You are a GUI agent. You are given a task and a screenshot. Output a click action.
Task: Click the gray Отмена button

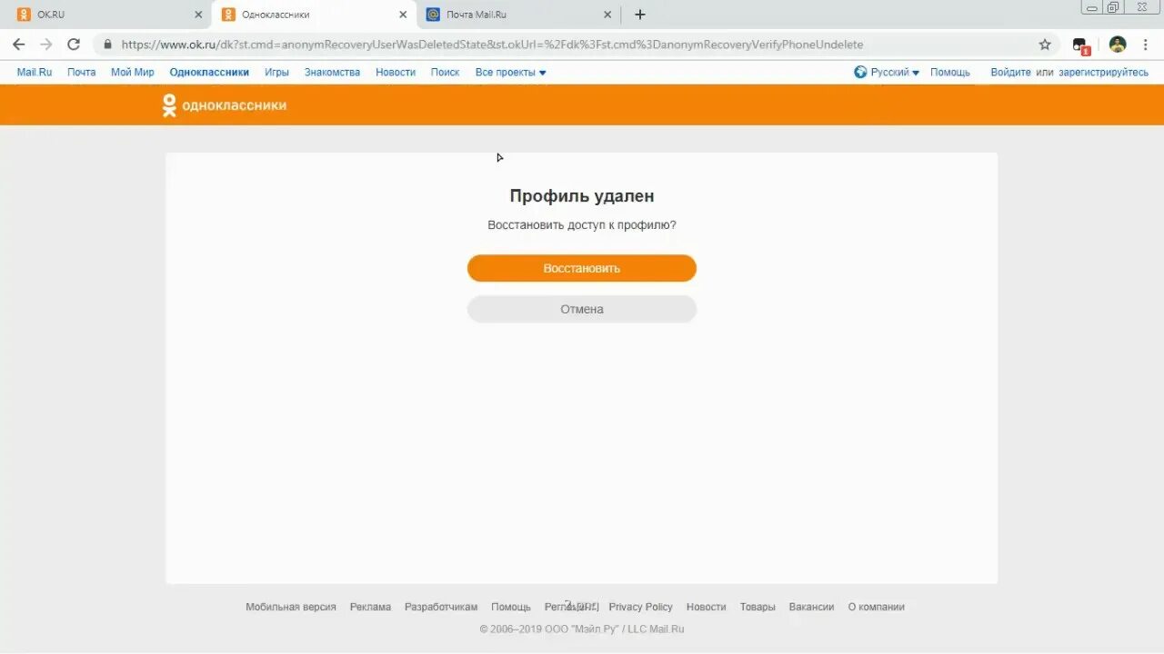[582, 309]
